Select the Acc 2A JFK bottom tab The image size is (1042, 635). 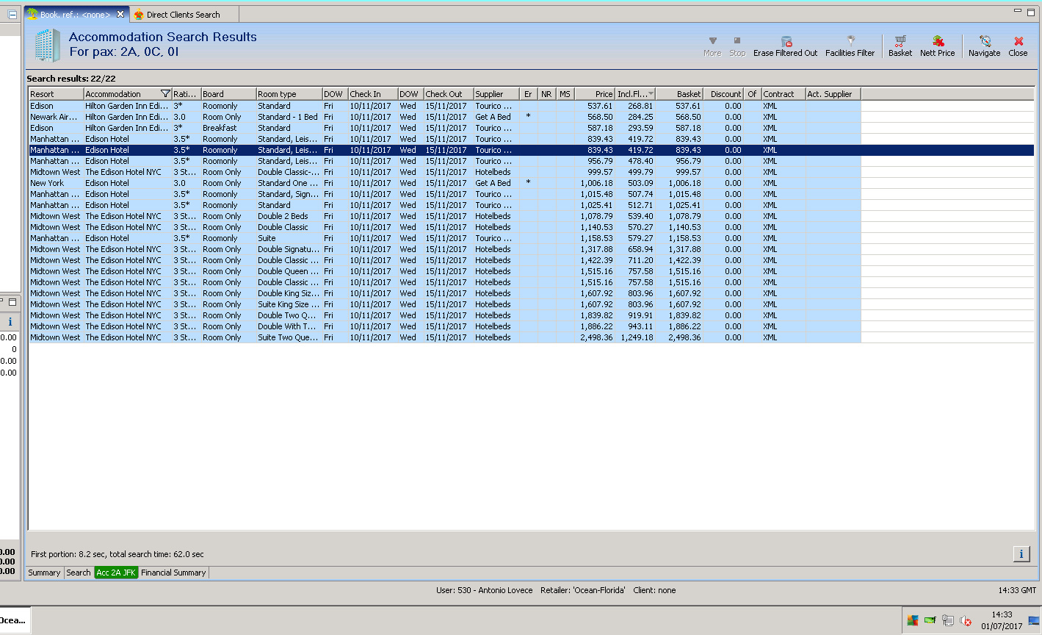(116, 573)
